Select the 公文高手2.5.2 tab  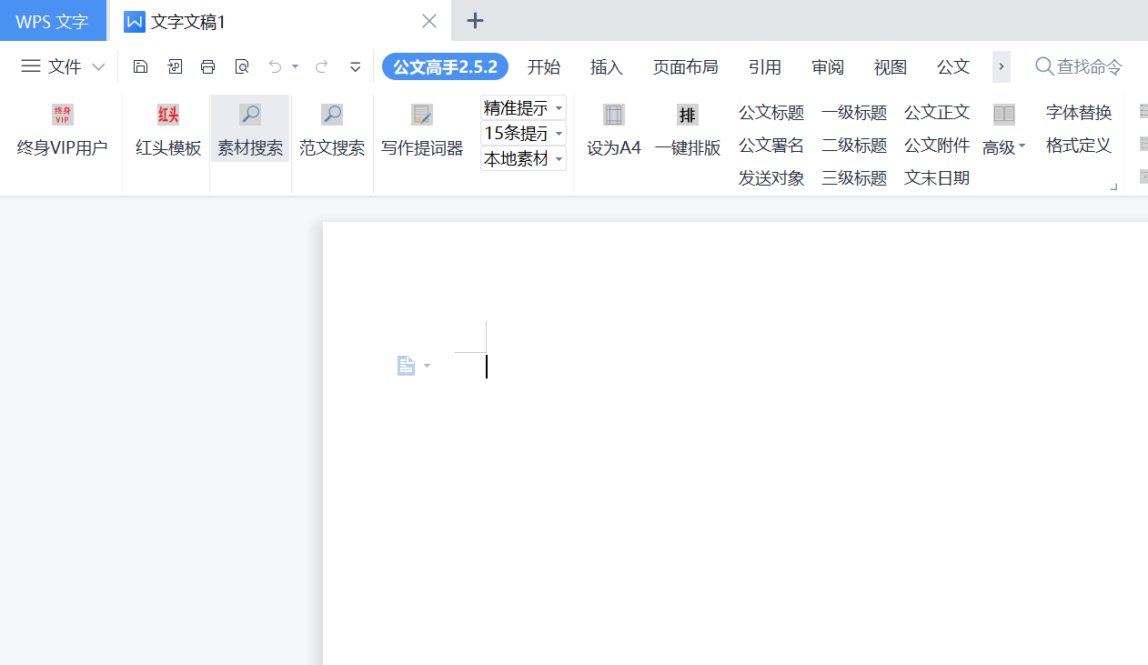pyautogui.click(x=445, y=66)
